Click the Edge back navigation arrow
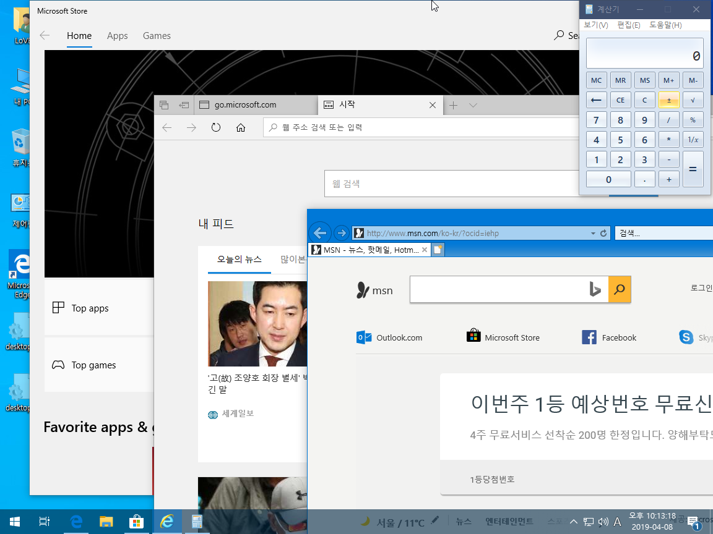Image resolution: width=713 pixels, height=534 pixels. coord(167,127)
